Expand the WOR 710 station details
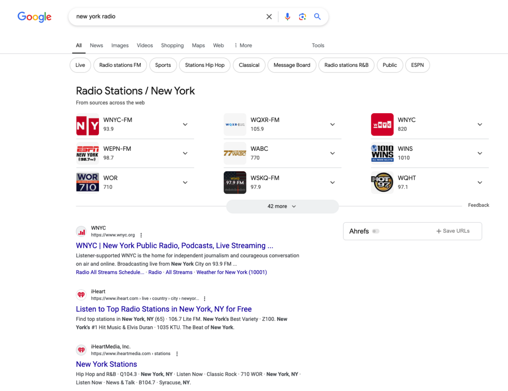Screen dimensions: 508x391 (185, 183)
